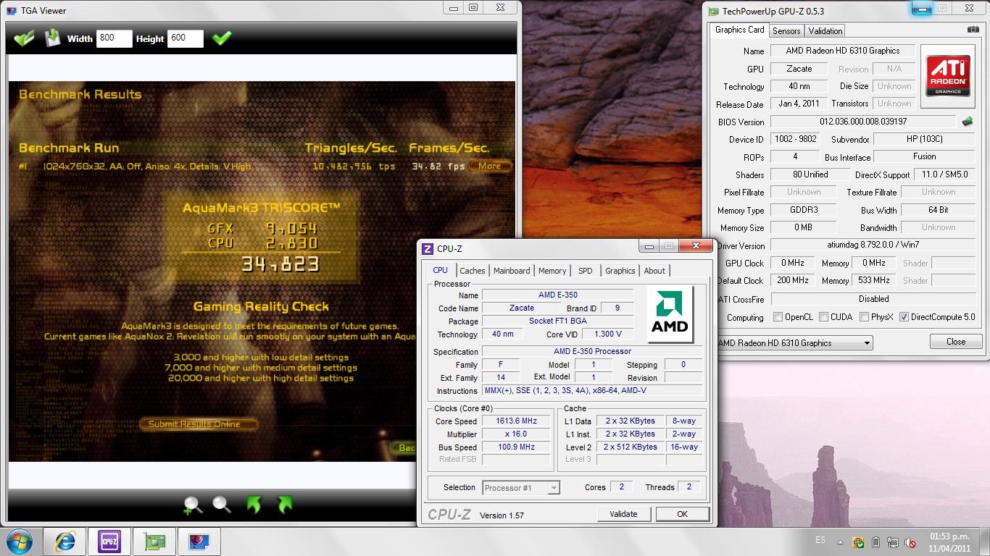Select the CPU tab in CPU-Z
The image size is (990, 556).
441,270
